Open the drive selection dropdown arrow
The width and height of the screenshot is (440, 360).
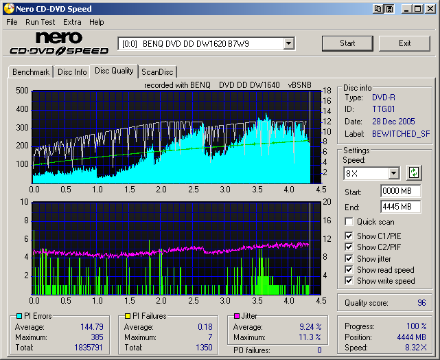[x=288, y=43]
